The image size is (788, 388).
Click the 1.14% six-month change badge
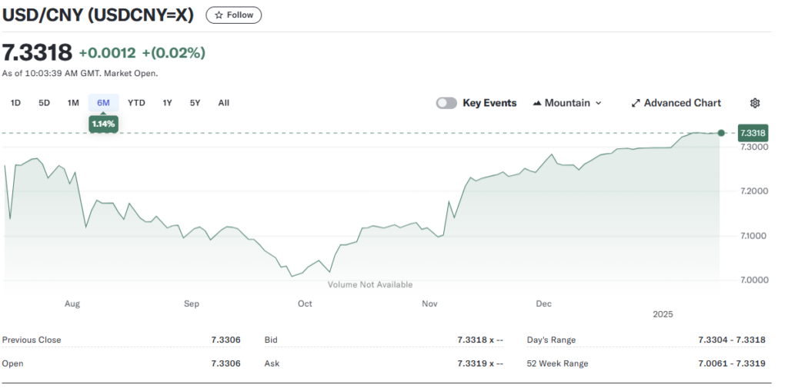click(103, 124)
